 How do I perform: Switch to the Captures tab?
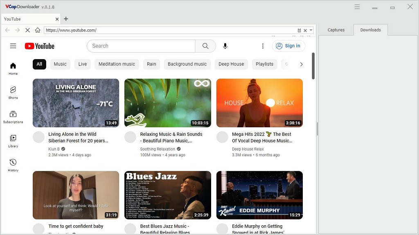click(x=336, y=30)
